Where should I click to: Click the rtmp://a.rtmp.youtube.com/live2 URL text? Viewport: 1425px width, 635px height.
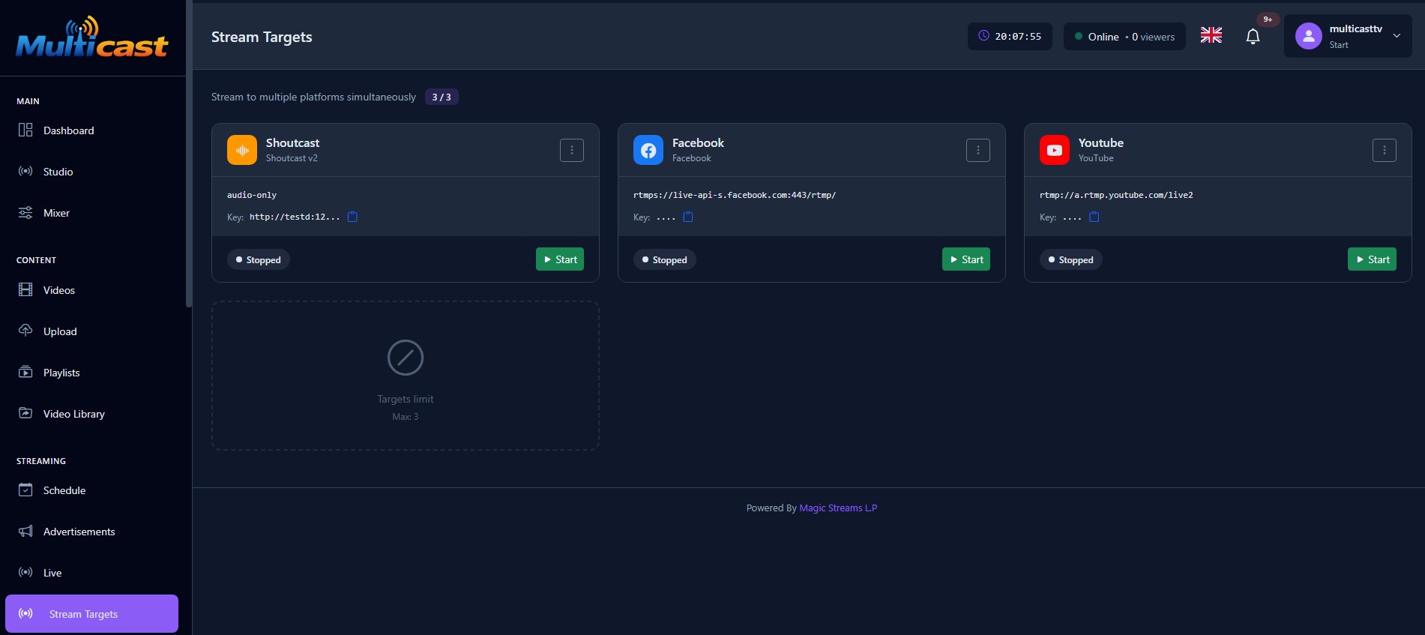tap(1116, 195)
